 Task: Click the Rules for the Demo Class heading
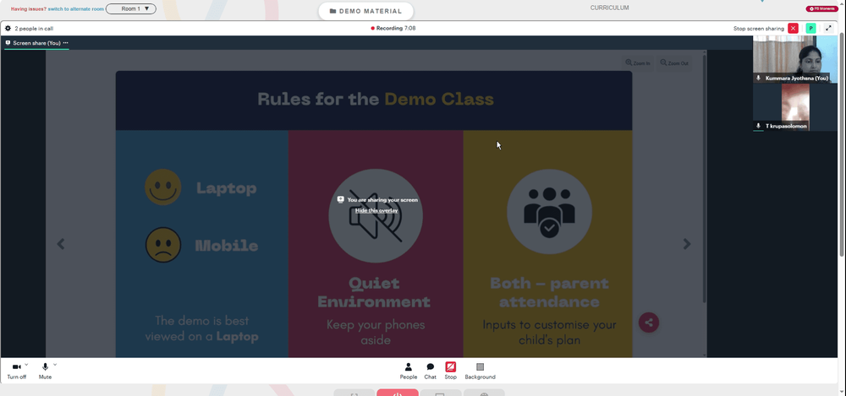pos(376,99)
